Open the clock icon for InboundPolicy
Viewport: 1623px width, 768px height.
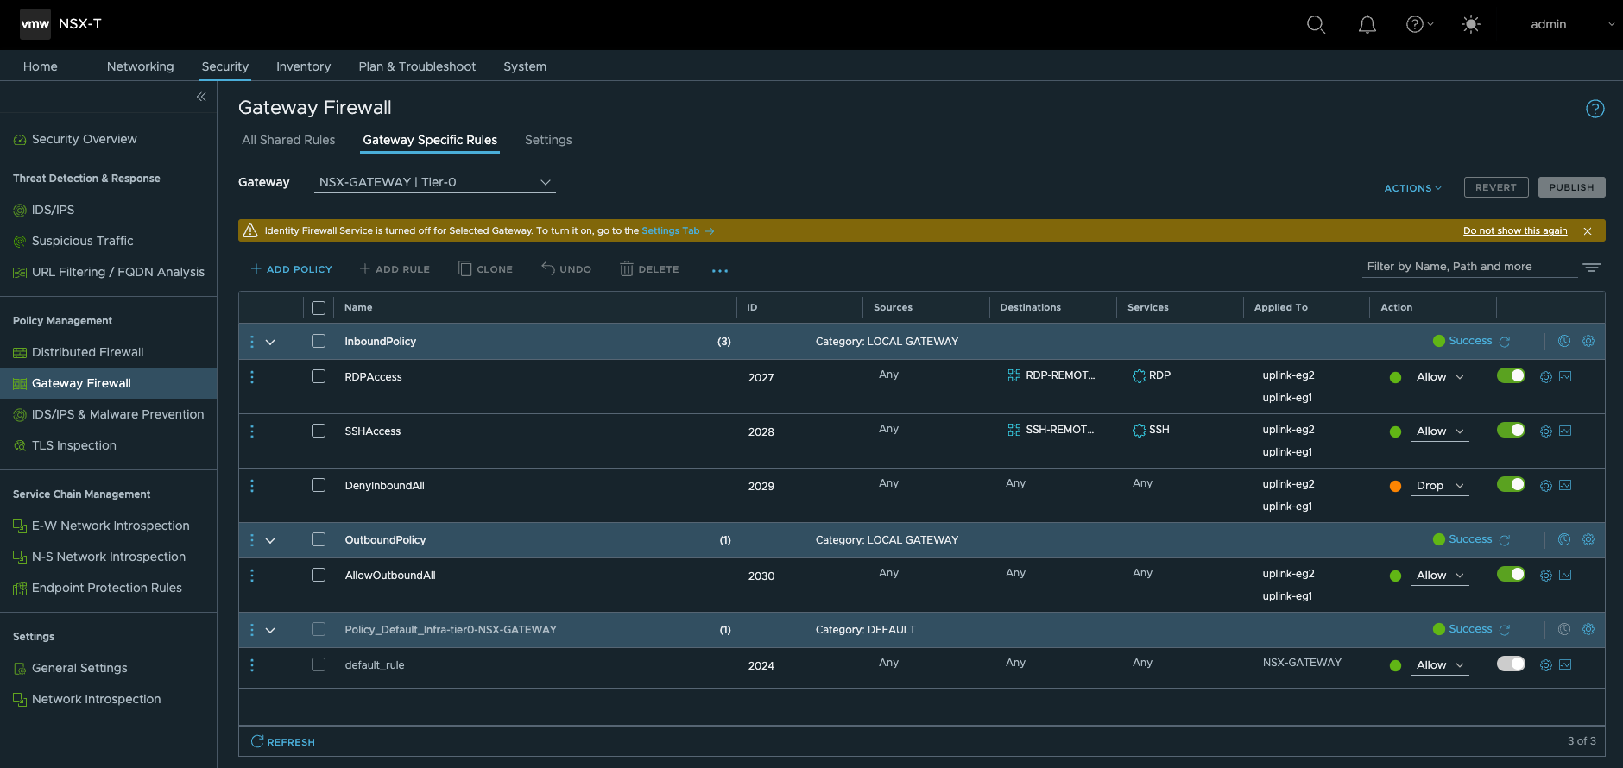[x=1564, y=342]
